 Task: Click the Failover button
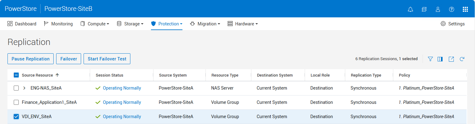pyautogui.click(x=69, y=59)
